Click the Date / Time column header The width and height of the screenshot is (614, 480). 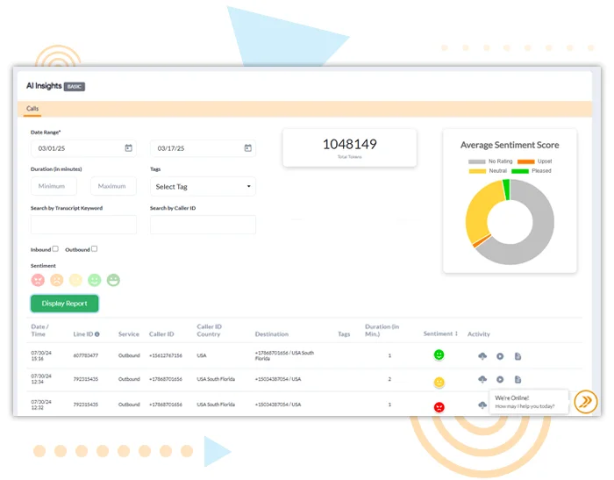[39, 330]
